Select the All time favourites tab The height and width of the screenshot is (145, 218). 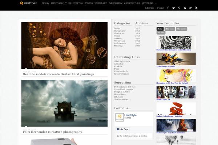(161, 33)
